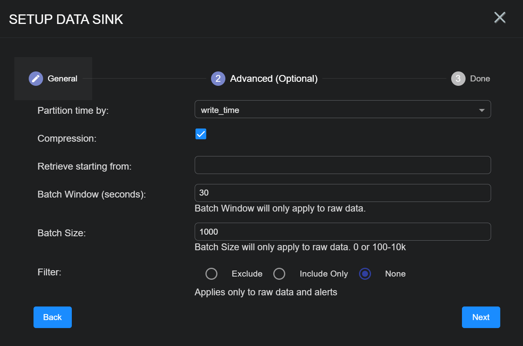
Task: Click the Include Only label text
Action: (x=324, y=274)
